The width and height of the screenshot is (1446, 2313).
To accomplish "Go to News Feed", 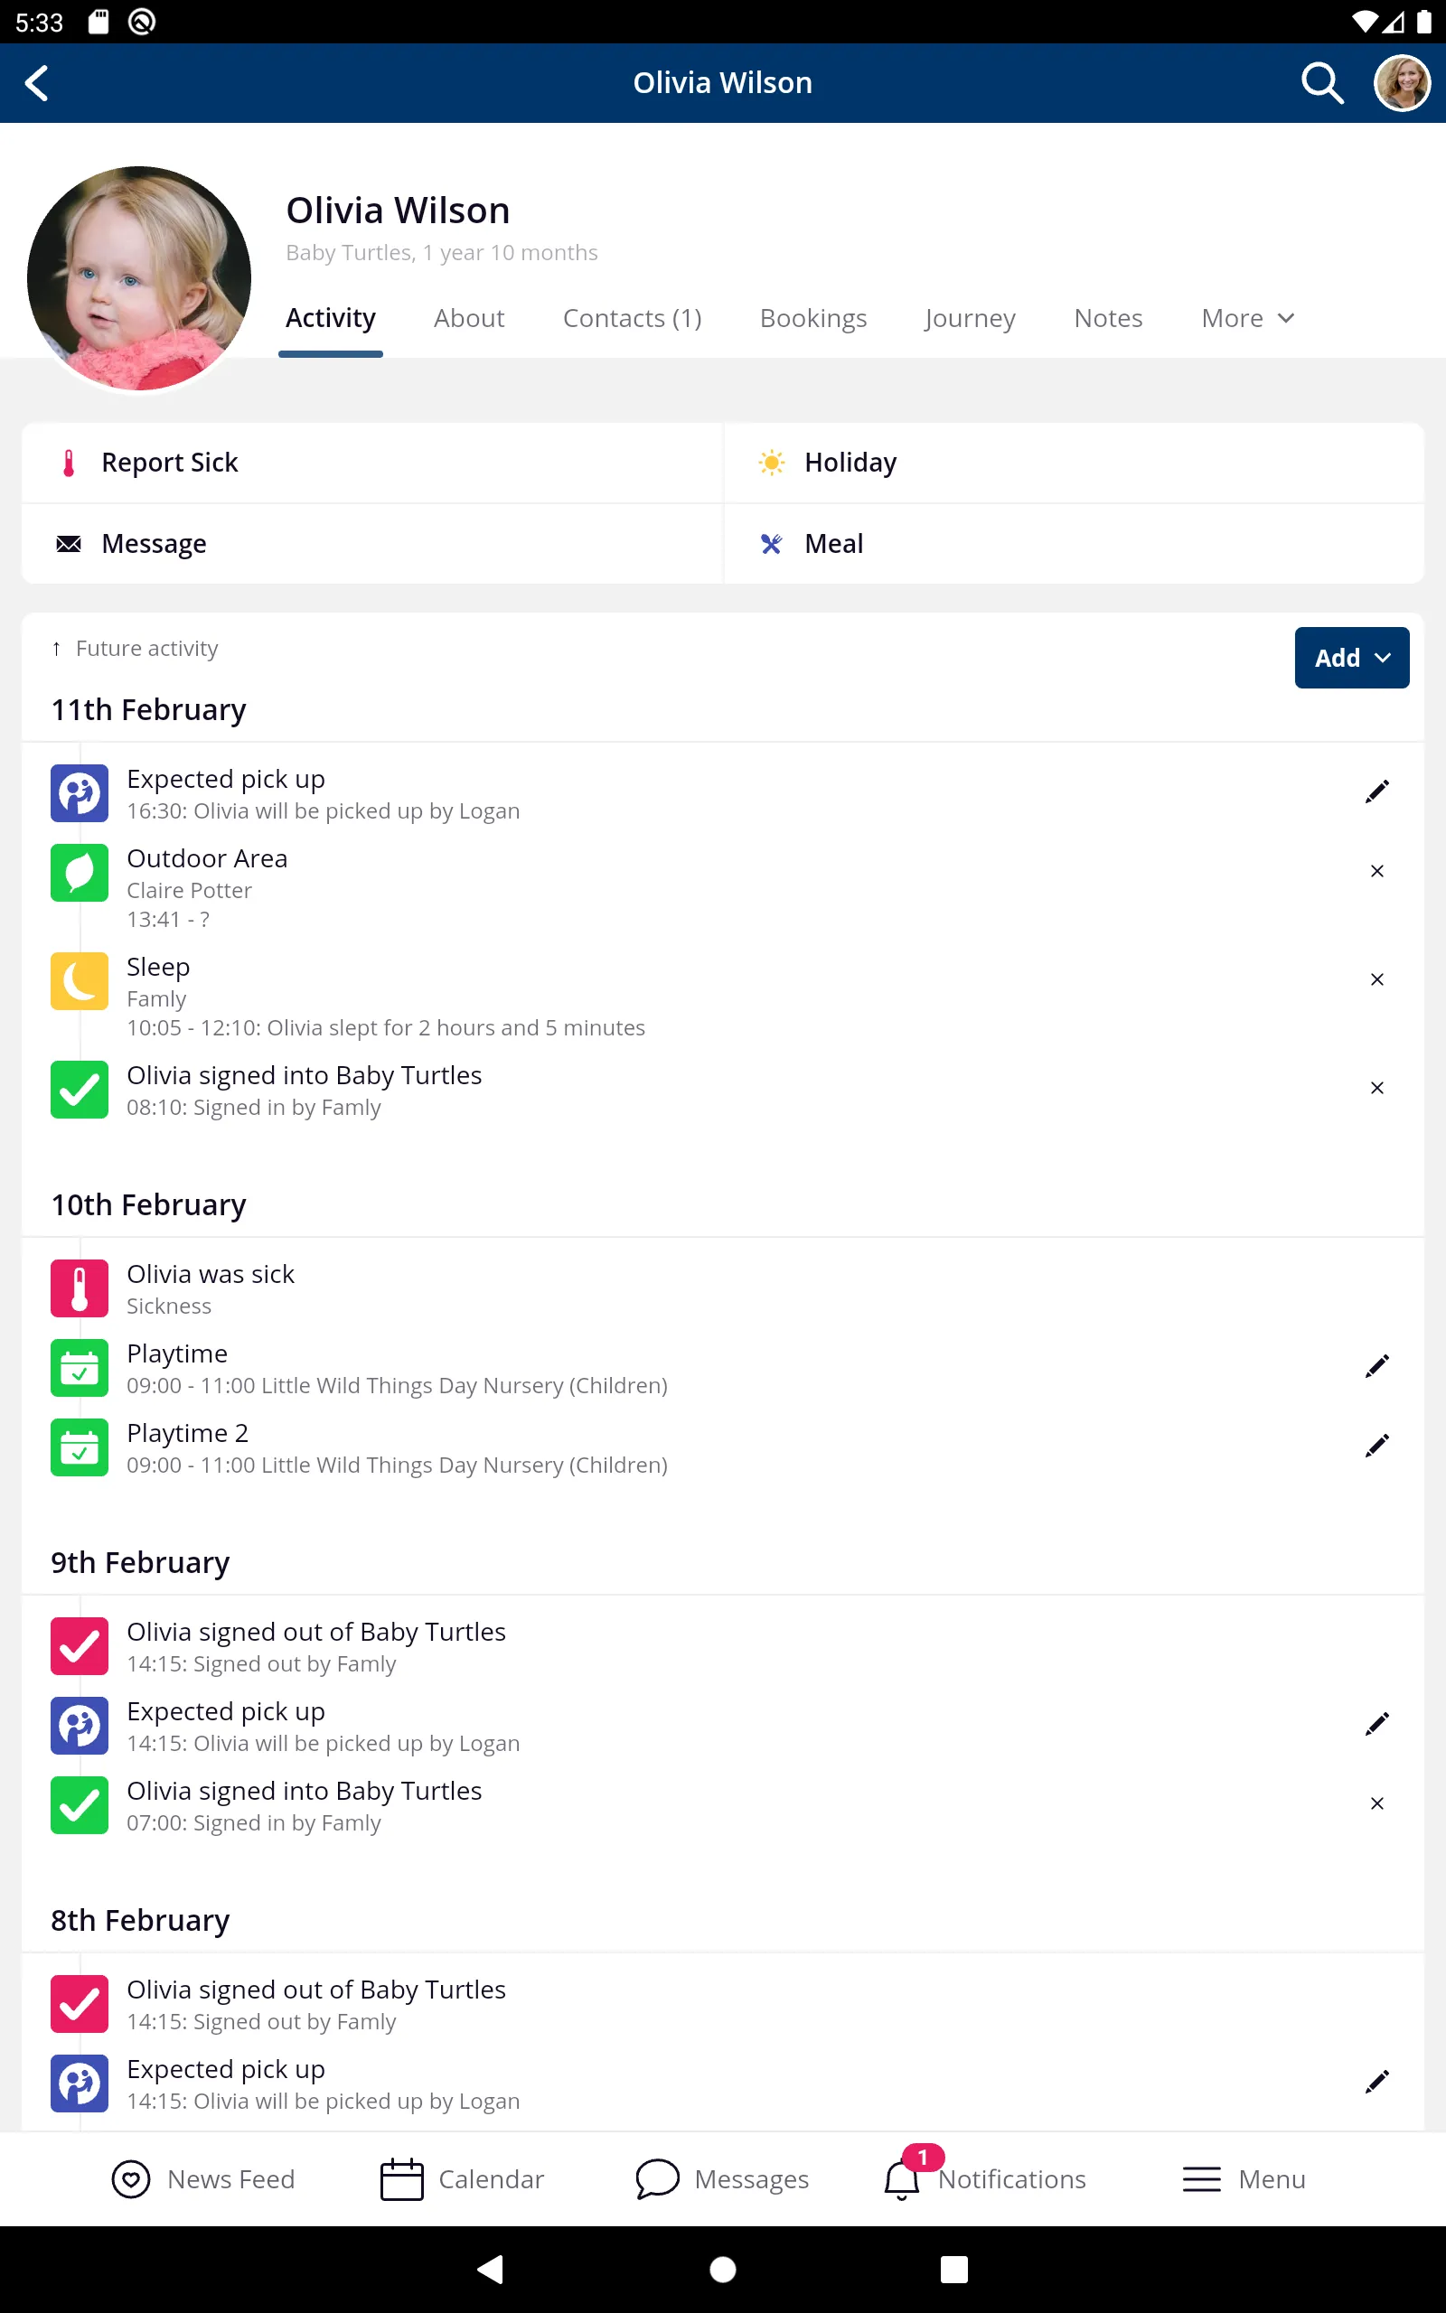I will (202, 2179).
